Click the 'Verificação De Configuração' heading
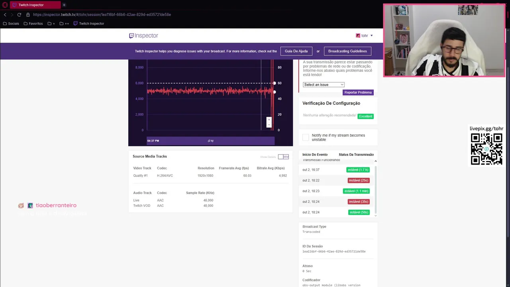510x287 pixels. coord(331,103)
